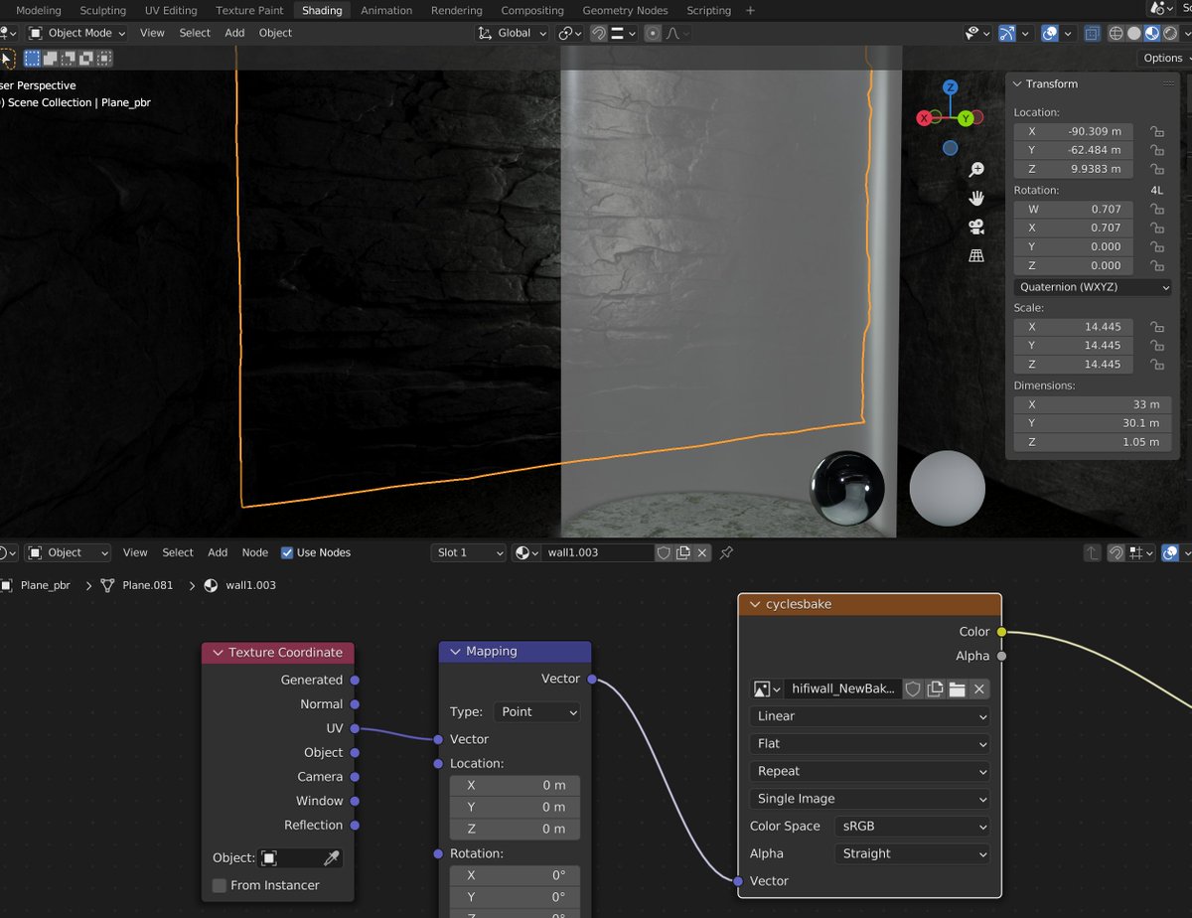The image size is (1192, 918).
Task: Enable the From Instancer checkbox
Action: point(219,885)
